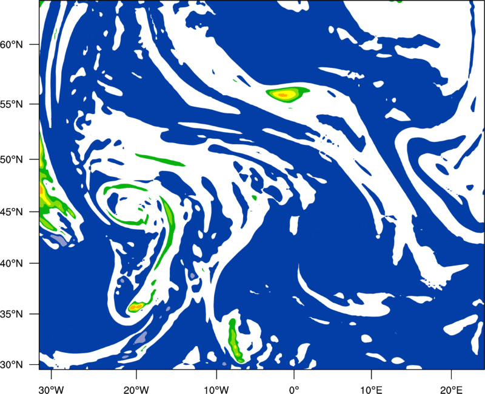Click the 40°N latitude label
Image resolution: width=485 pixels, height=394 pixels.
point(12,264)
